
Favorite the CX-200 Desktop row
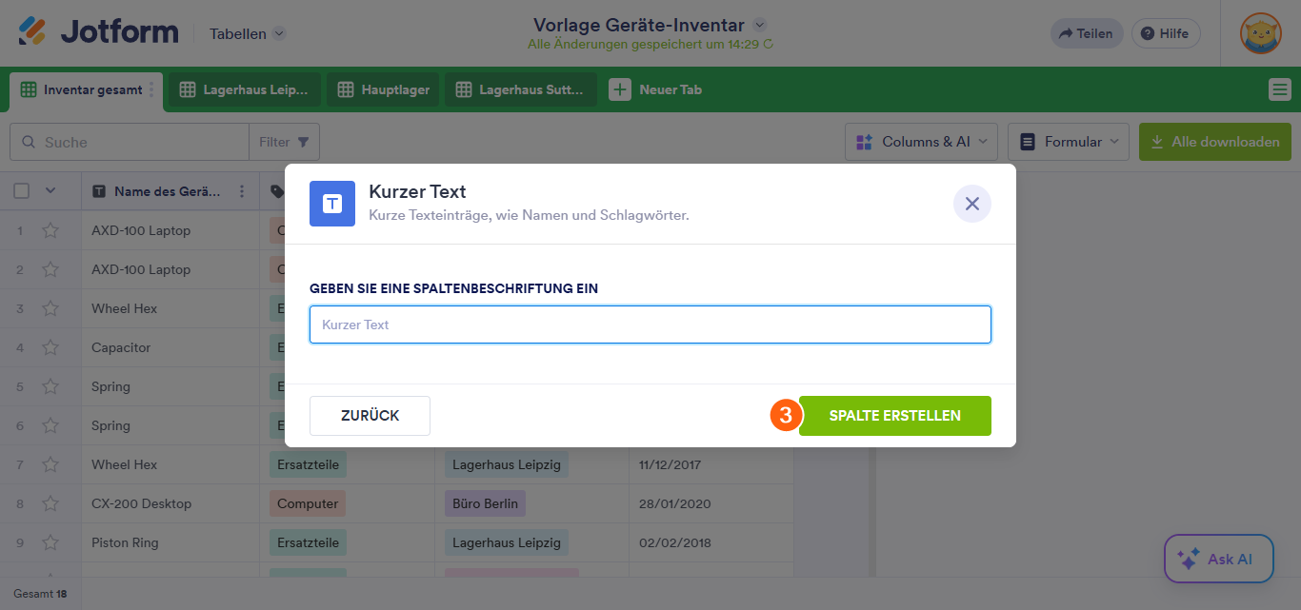pos(50,503)
